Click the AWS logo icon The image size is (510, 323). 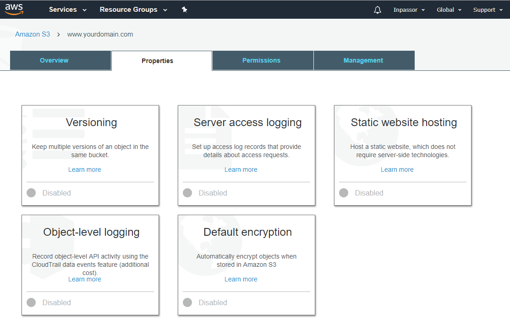click(14, 9)
